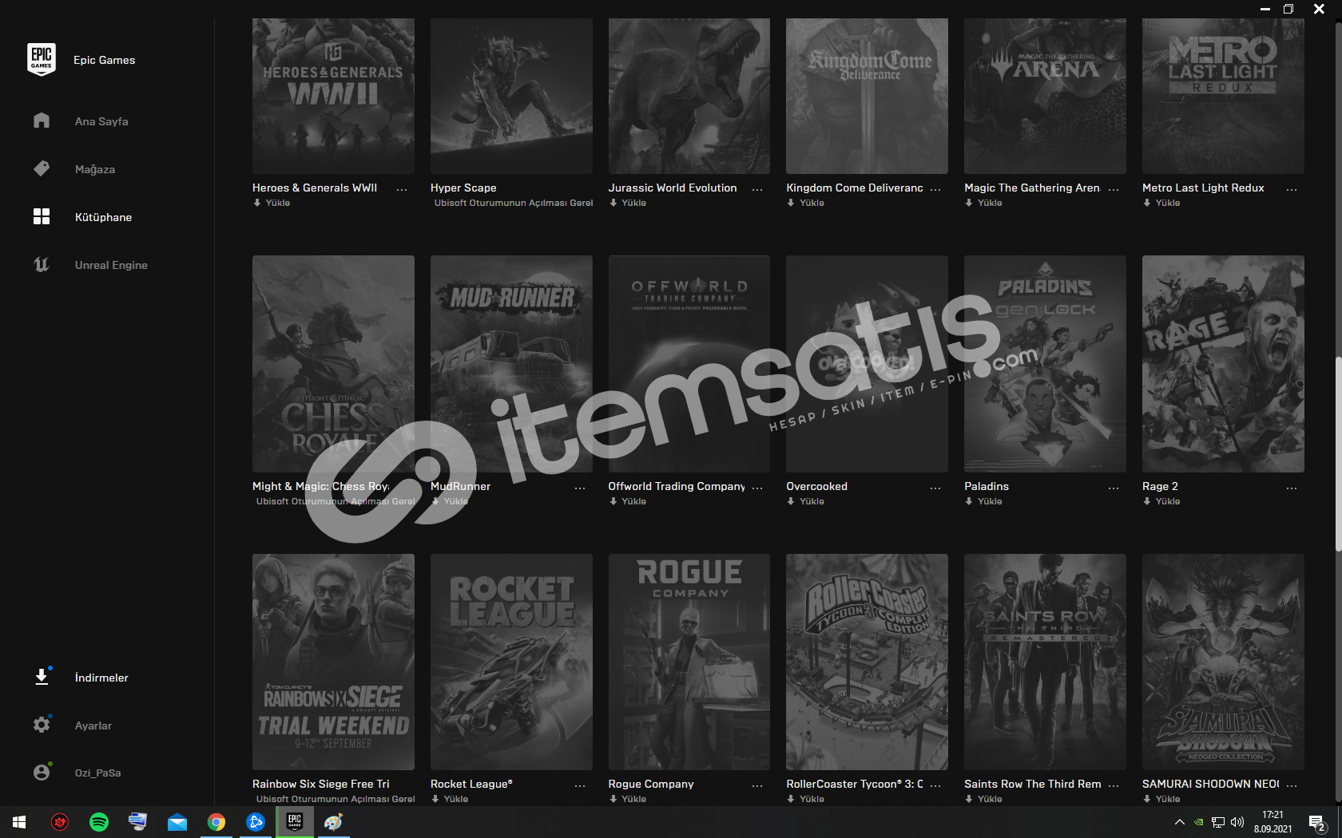Image resolution: width=1342 pixels, height=838 pixels.
Task: Open options menu for Magic The Gathering Arena
Action: 1114,189
